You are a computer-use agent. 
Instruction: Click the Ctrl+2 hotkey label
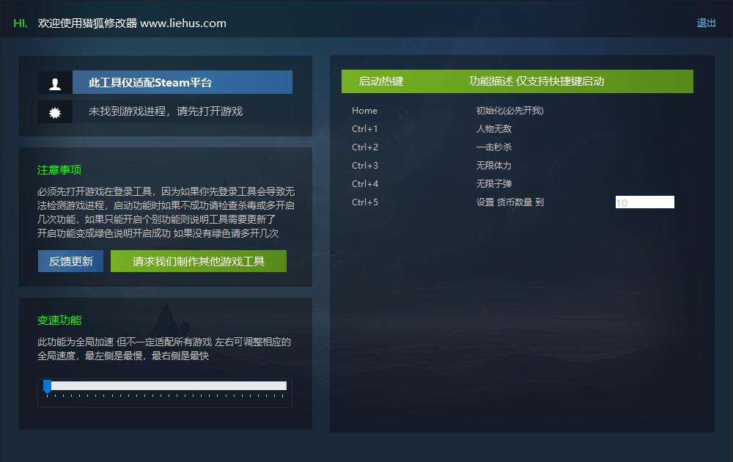(365, 147)
